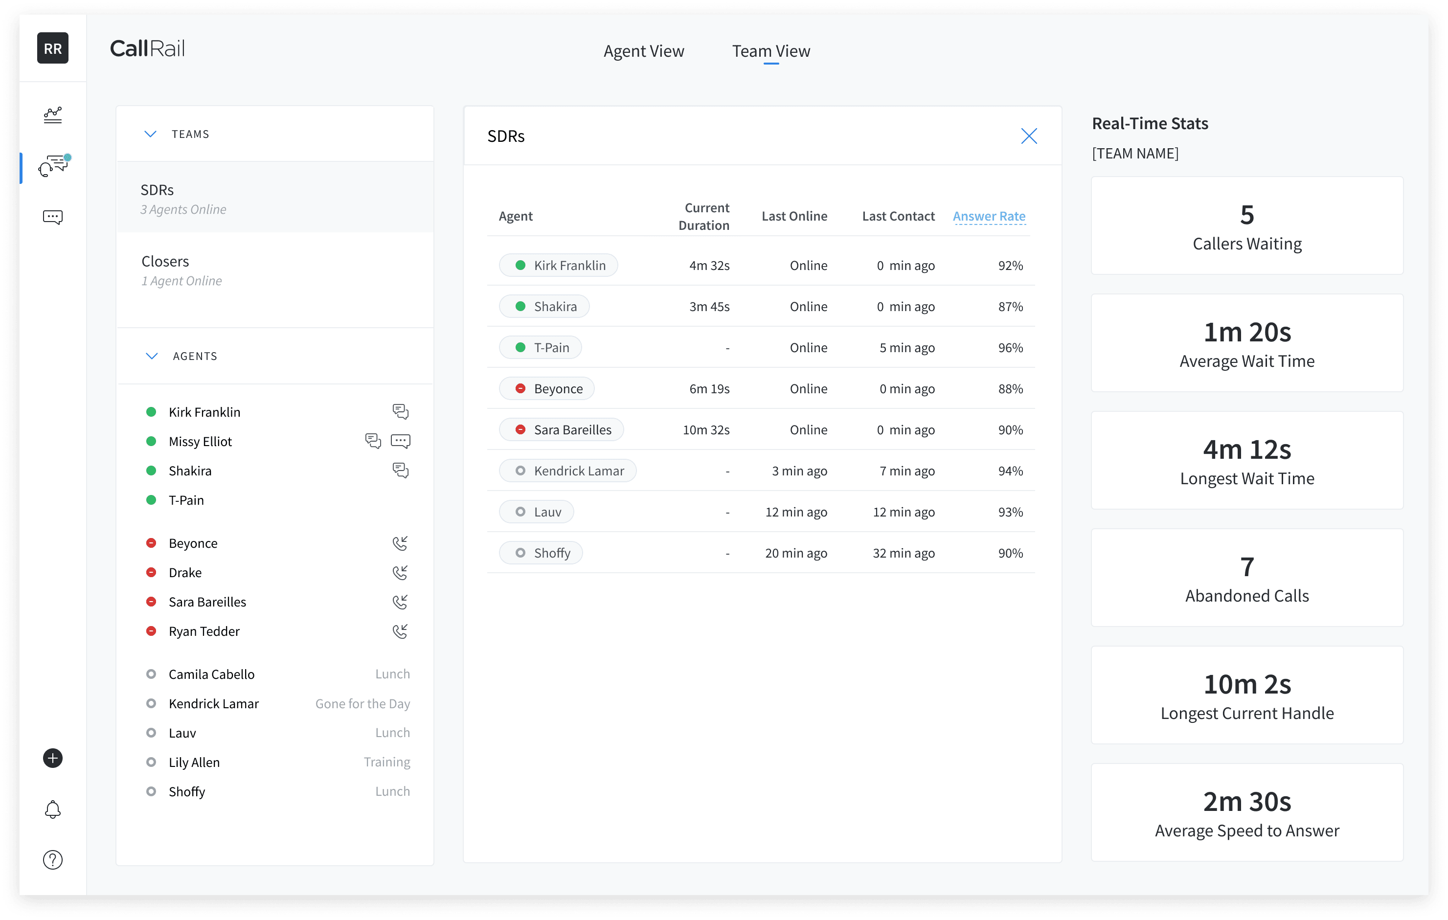The image size is (1448, 920).
Task: Click the incoming call icon beside Beyonce
Action: click(400, 543)
